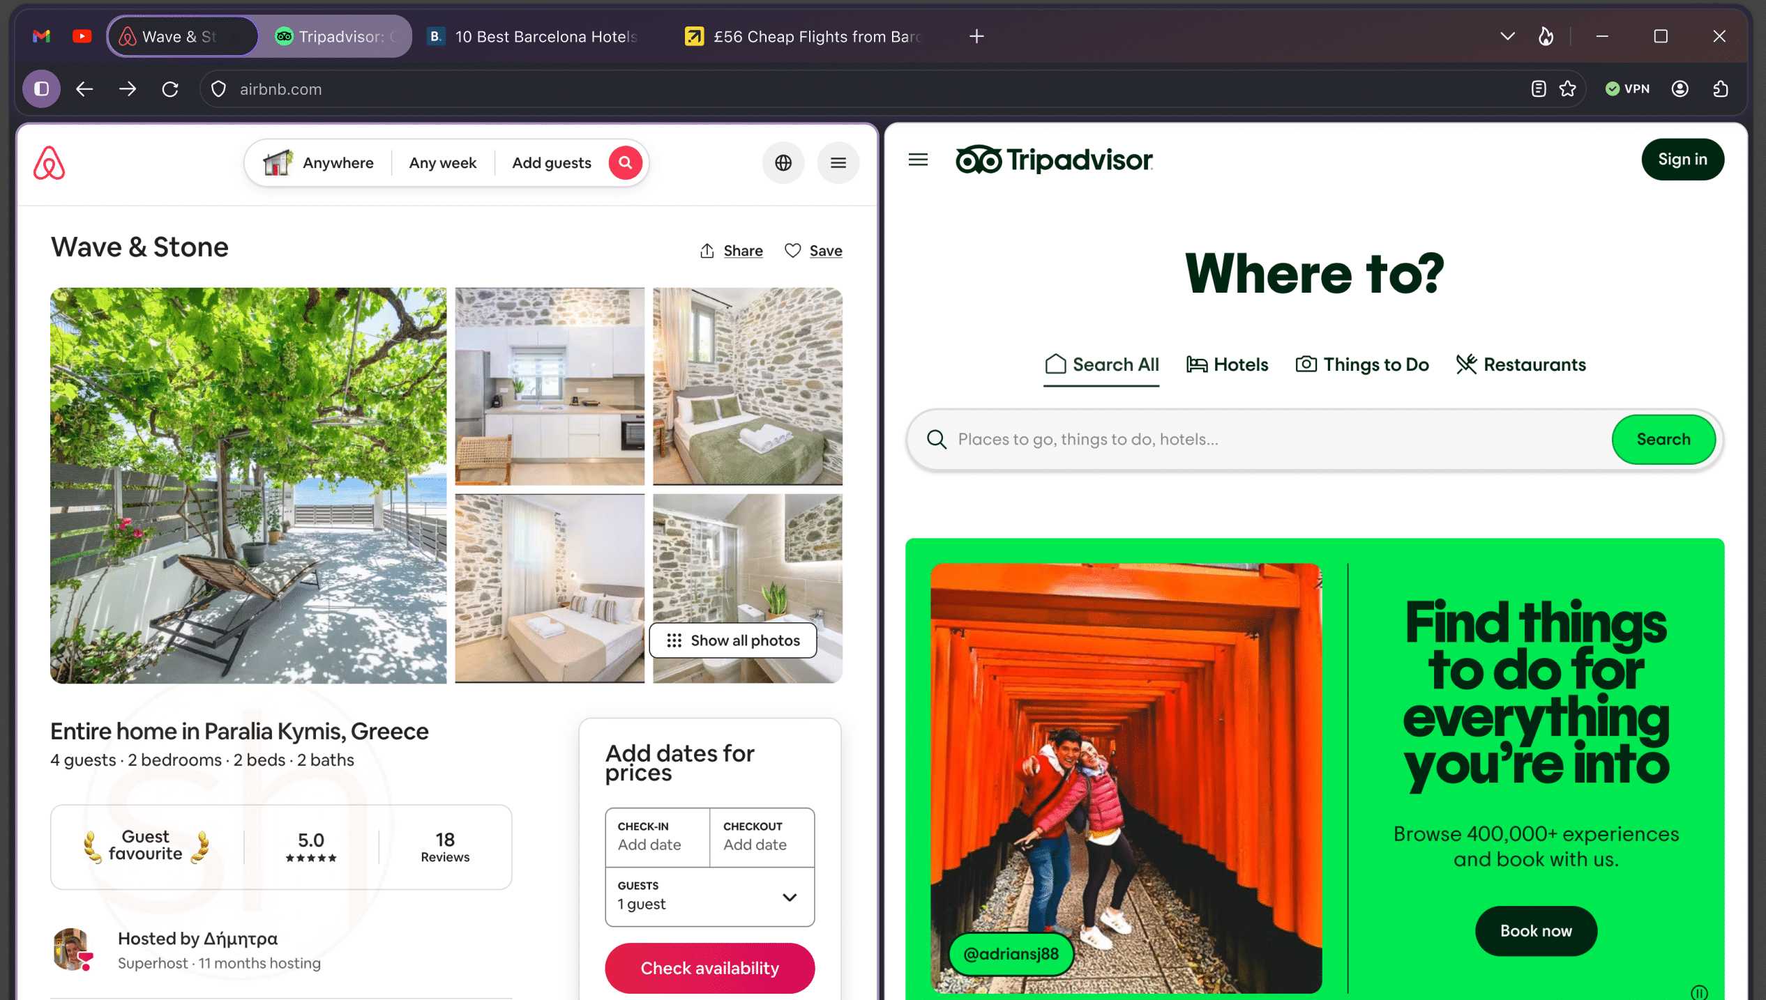Click the red search magnifier icon
1766x1000 pixels.
[625, 162]
